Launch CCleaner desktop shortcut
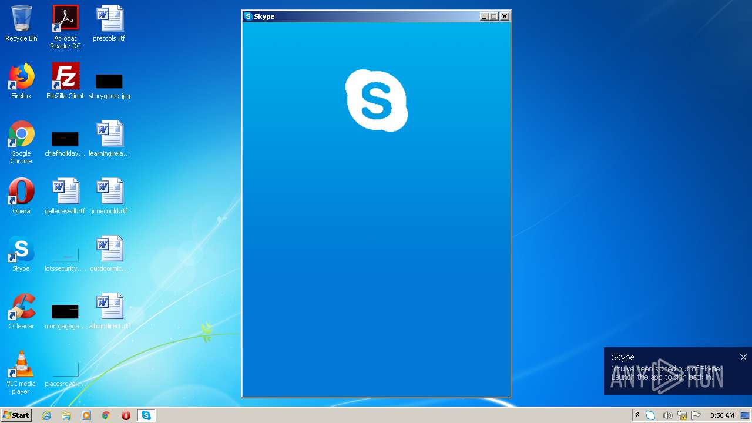Viewport: 752px width, 423px height. click(x=21, y=311)
